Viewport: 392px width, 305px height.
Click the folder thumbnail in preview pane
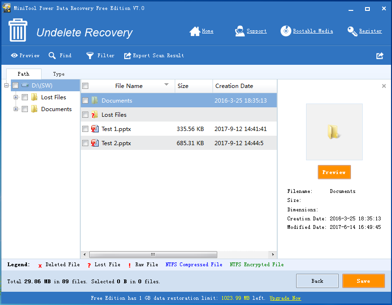(x=334, y=132)
